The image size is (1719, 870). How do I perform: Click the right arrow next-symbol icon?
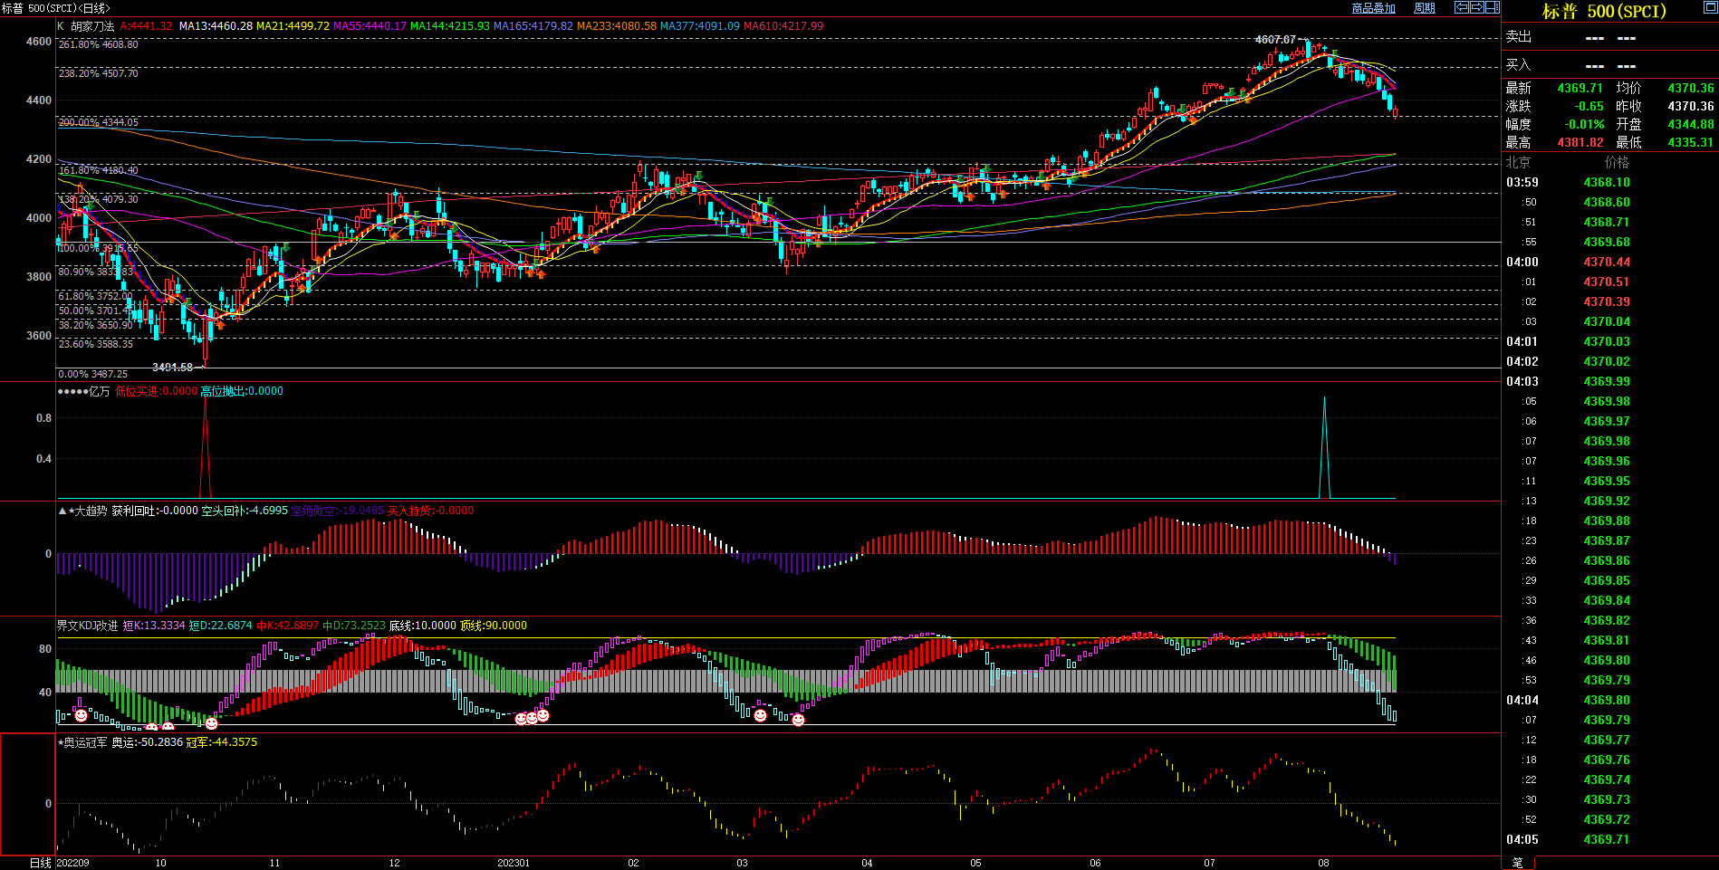pyautogui.click(x=1477, y=7)
